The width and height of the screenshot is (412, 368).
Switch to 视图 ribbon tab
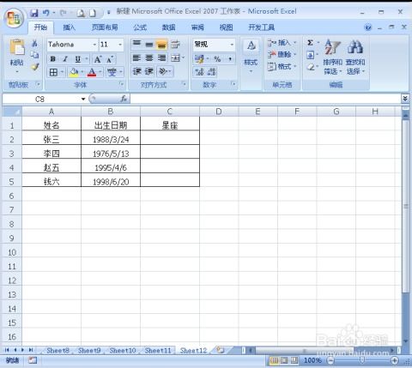coord(226,27)
